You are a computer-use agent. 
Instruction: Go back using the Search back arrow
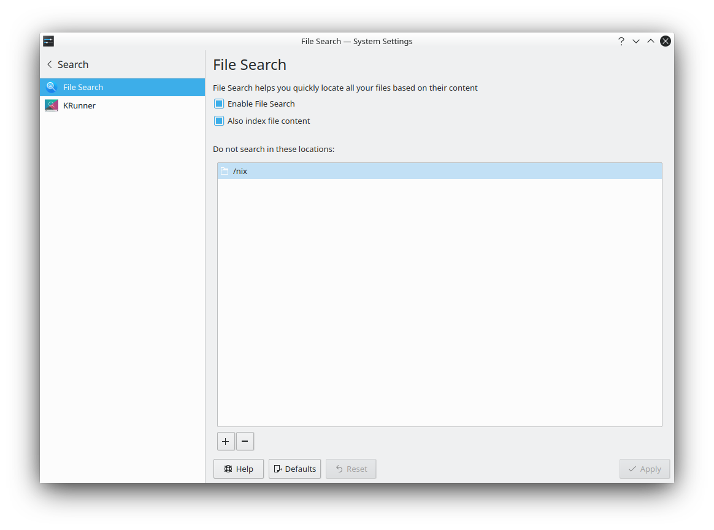pyautogui.click(x=50, y=64)
